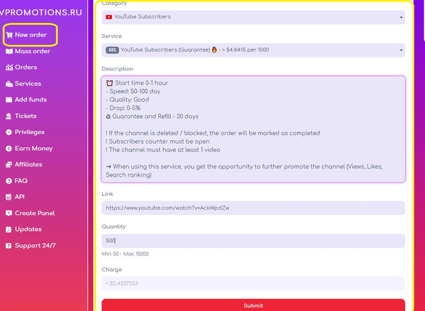
Task: Click the alarm clock emoji in Description
Action: 109,83
